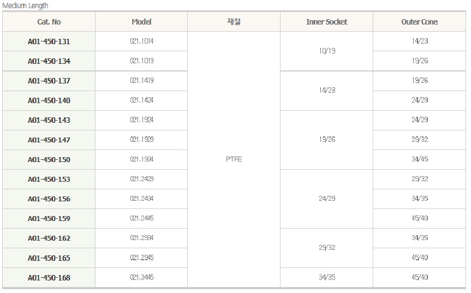Click model number 021.1419
Image resolution: width=471 pixels, height=293 pixels.
(x=141, y=81)
